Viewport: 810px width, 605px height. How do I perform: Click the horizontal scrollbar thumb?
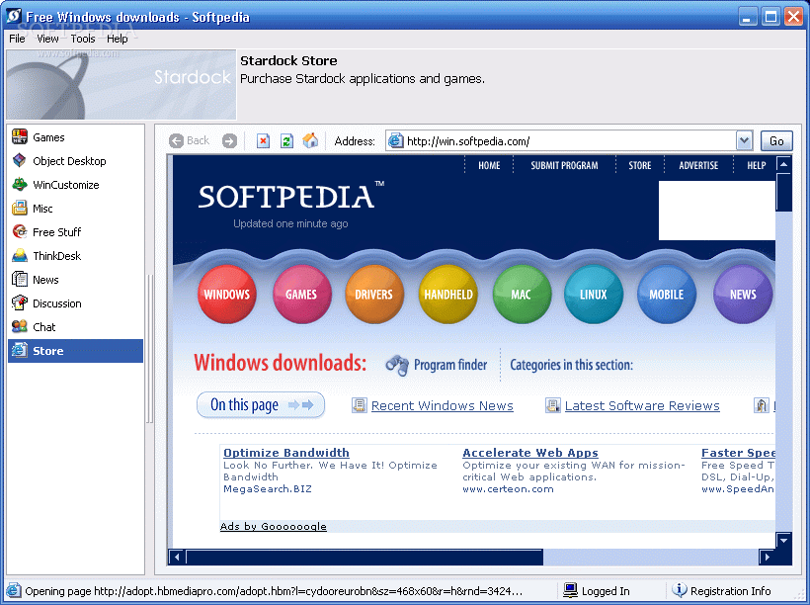pos(364,557)
